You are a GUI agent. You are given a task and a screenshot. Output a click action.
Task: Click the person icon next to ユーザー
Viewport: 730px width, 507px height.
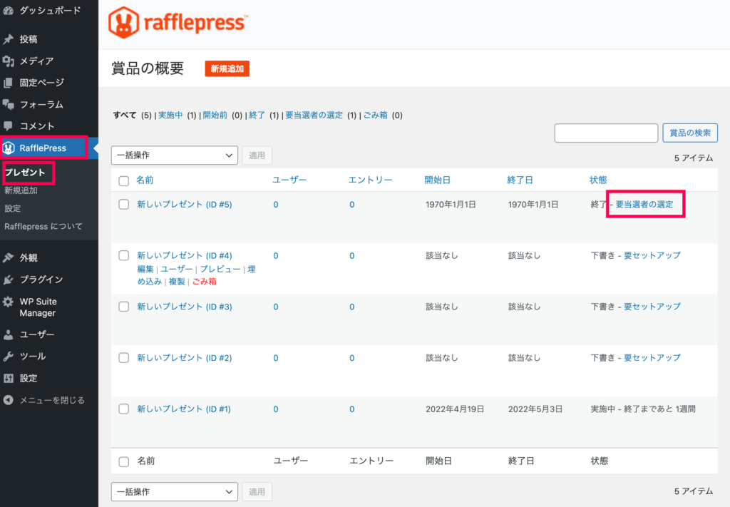click(x=8, y=334)
